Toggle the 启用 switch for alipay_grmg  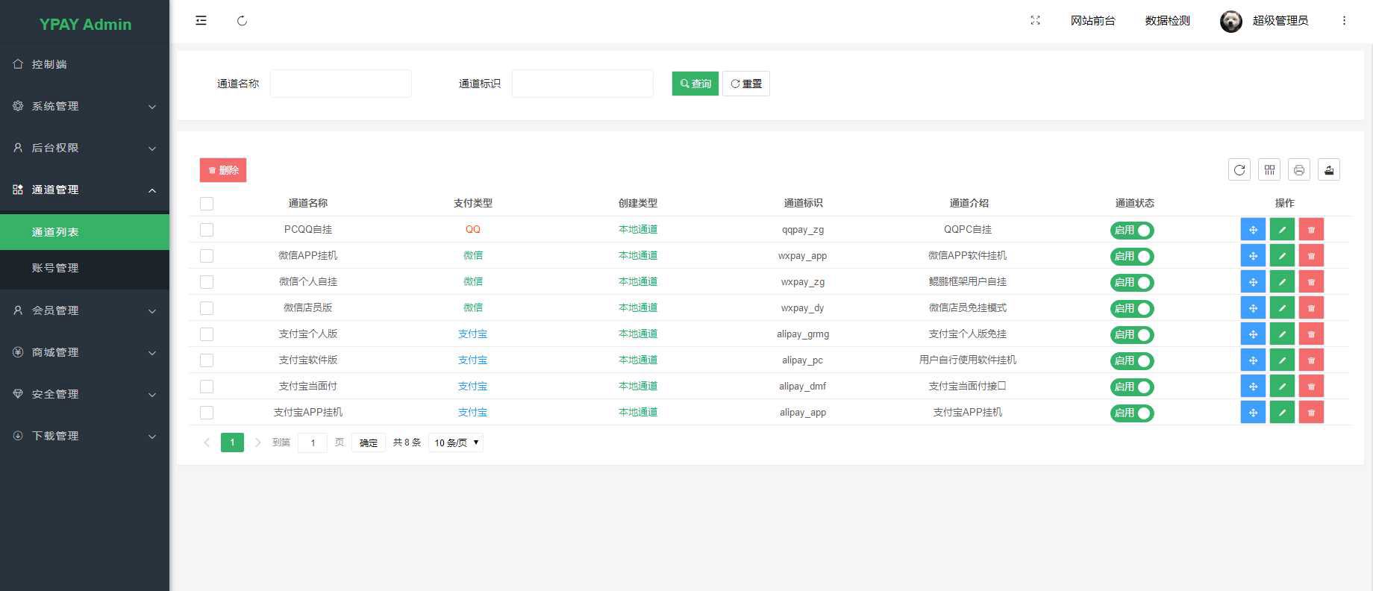[1132, 335]
